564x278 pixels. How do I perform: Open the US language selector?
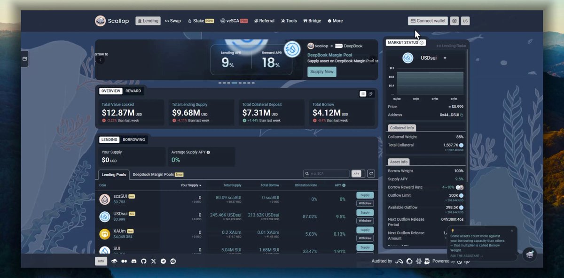coord(465,21)
